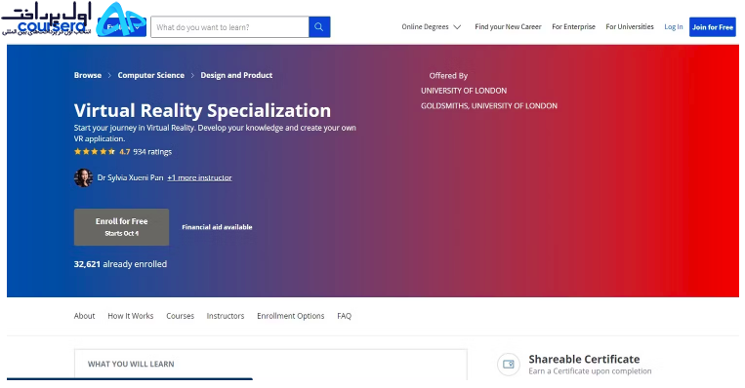Screen dimensions: 745x388
Task: Click the Enroll for Free button
Action: 122,227
